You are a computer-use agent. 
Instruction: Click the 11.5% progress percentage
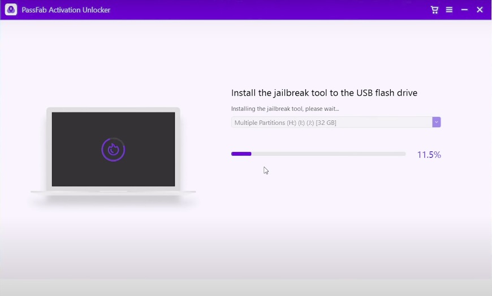(x=429, y=155)
